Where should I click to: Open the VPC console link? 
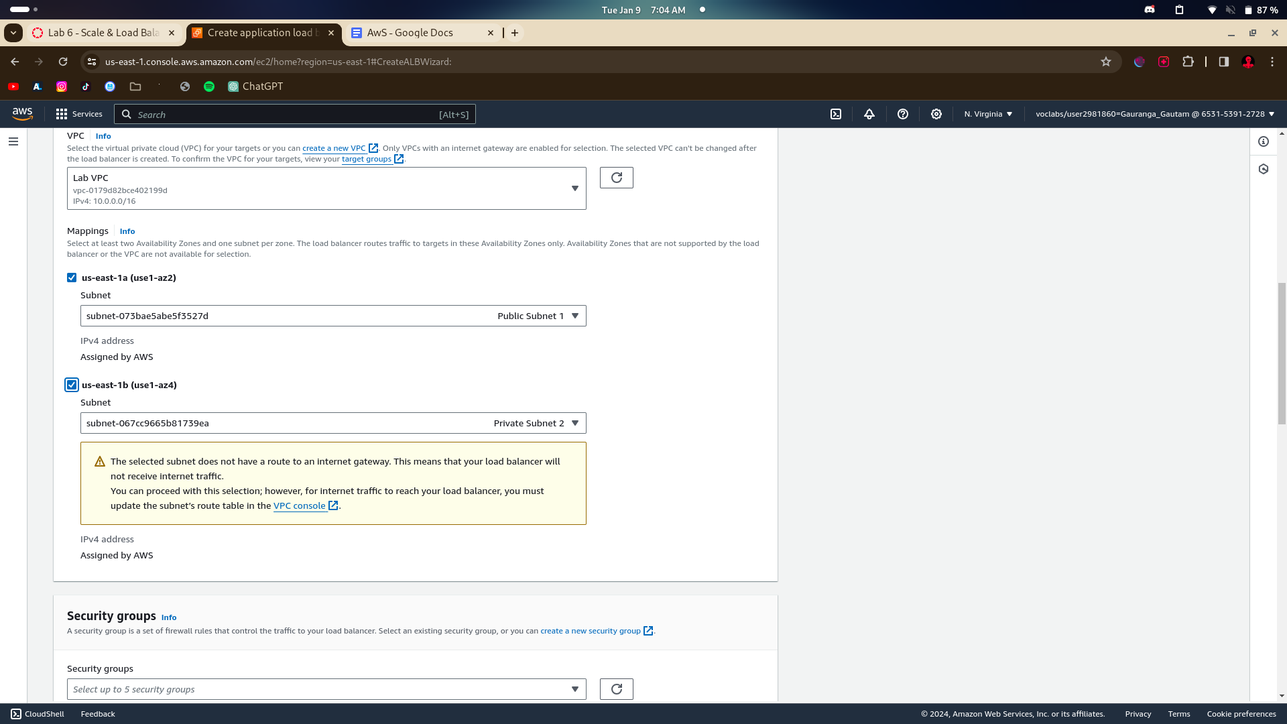(x=300, y=506)
